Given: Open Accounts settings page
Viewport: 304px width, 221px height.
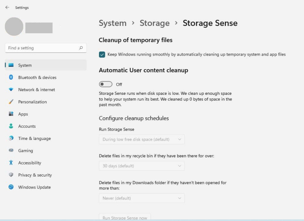Looking at the screenshot, I should point(46,126).
